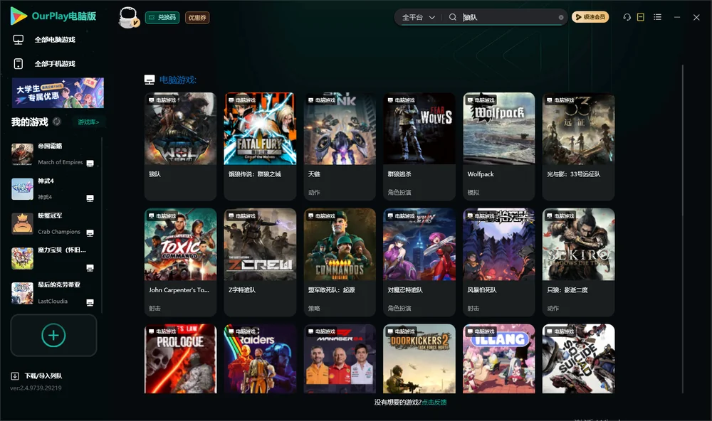Click the phone icon beside 全部手机游戏
712x421 pixels.
pos(19,64)
